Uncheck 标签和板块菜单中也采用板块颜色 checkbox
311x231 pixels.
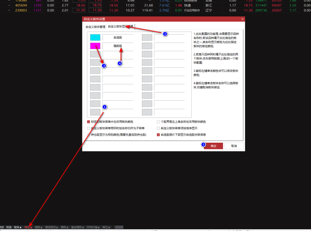(89, 122)
